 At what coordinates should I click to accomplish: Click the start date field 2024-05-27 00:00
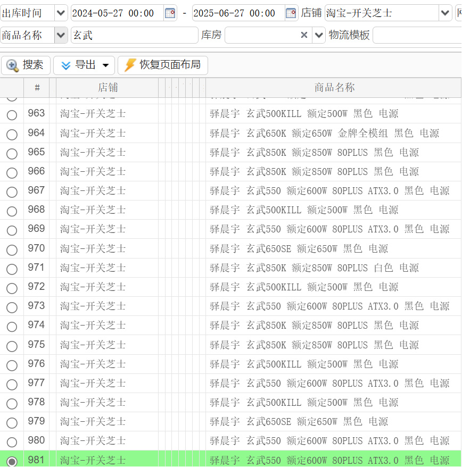pyautogui.click(x=117, y=13)
